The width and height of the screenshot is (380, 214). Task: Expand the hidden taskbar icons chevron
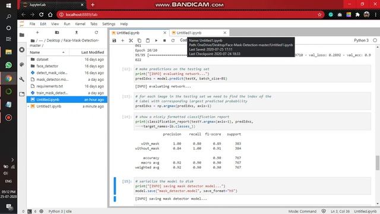(x=12, y=160)
